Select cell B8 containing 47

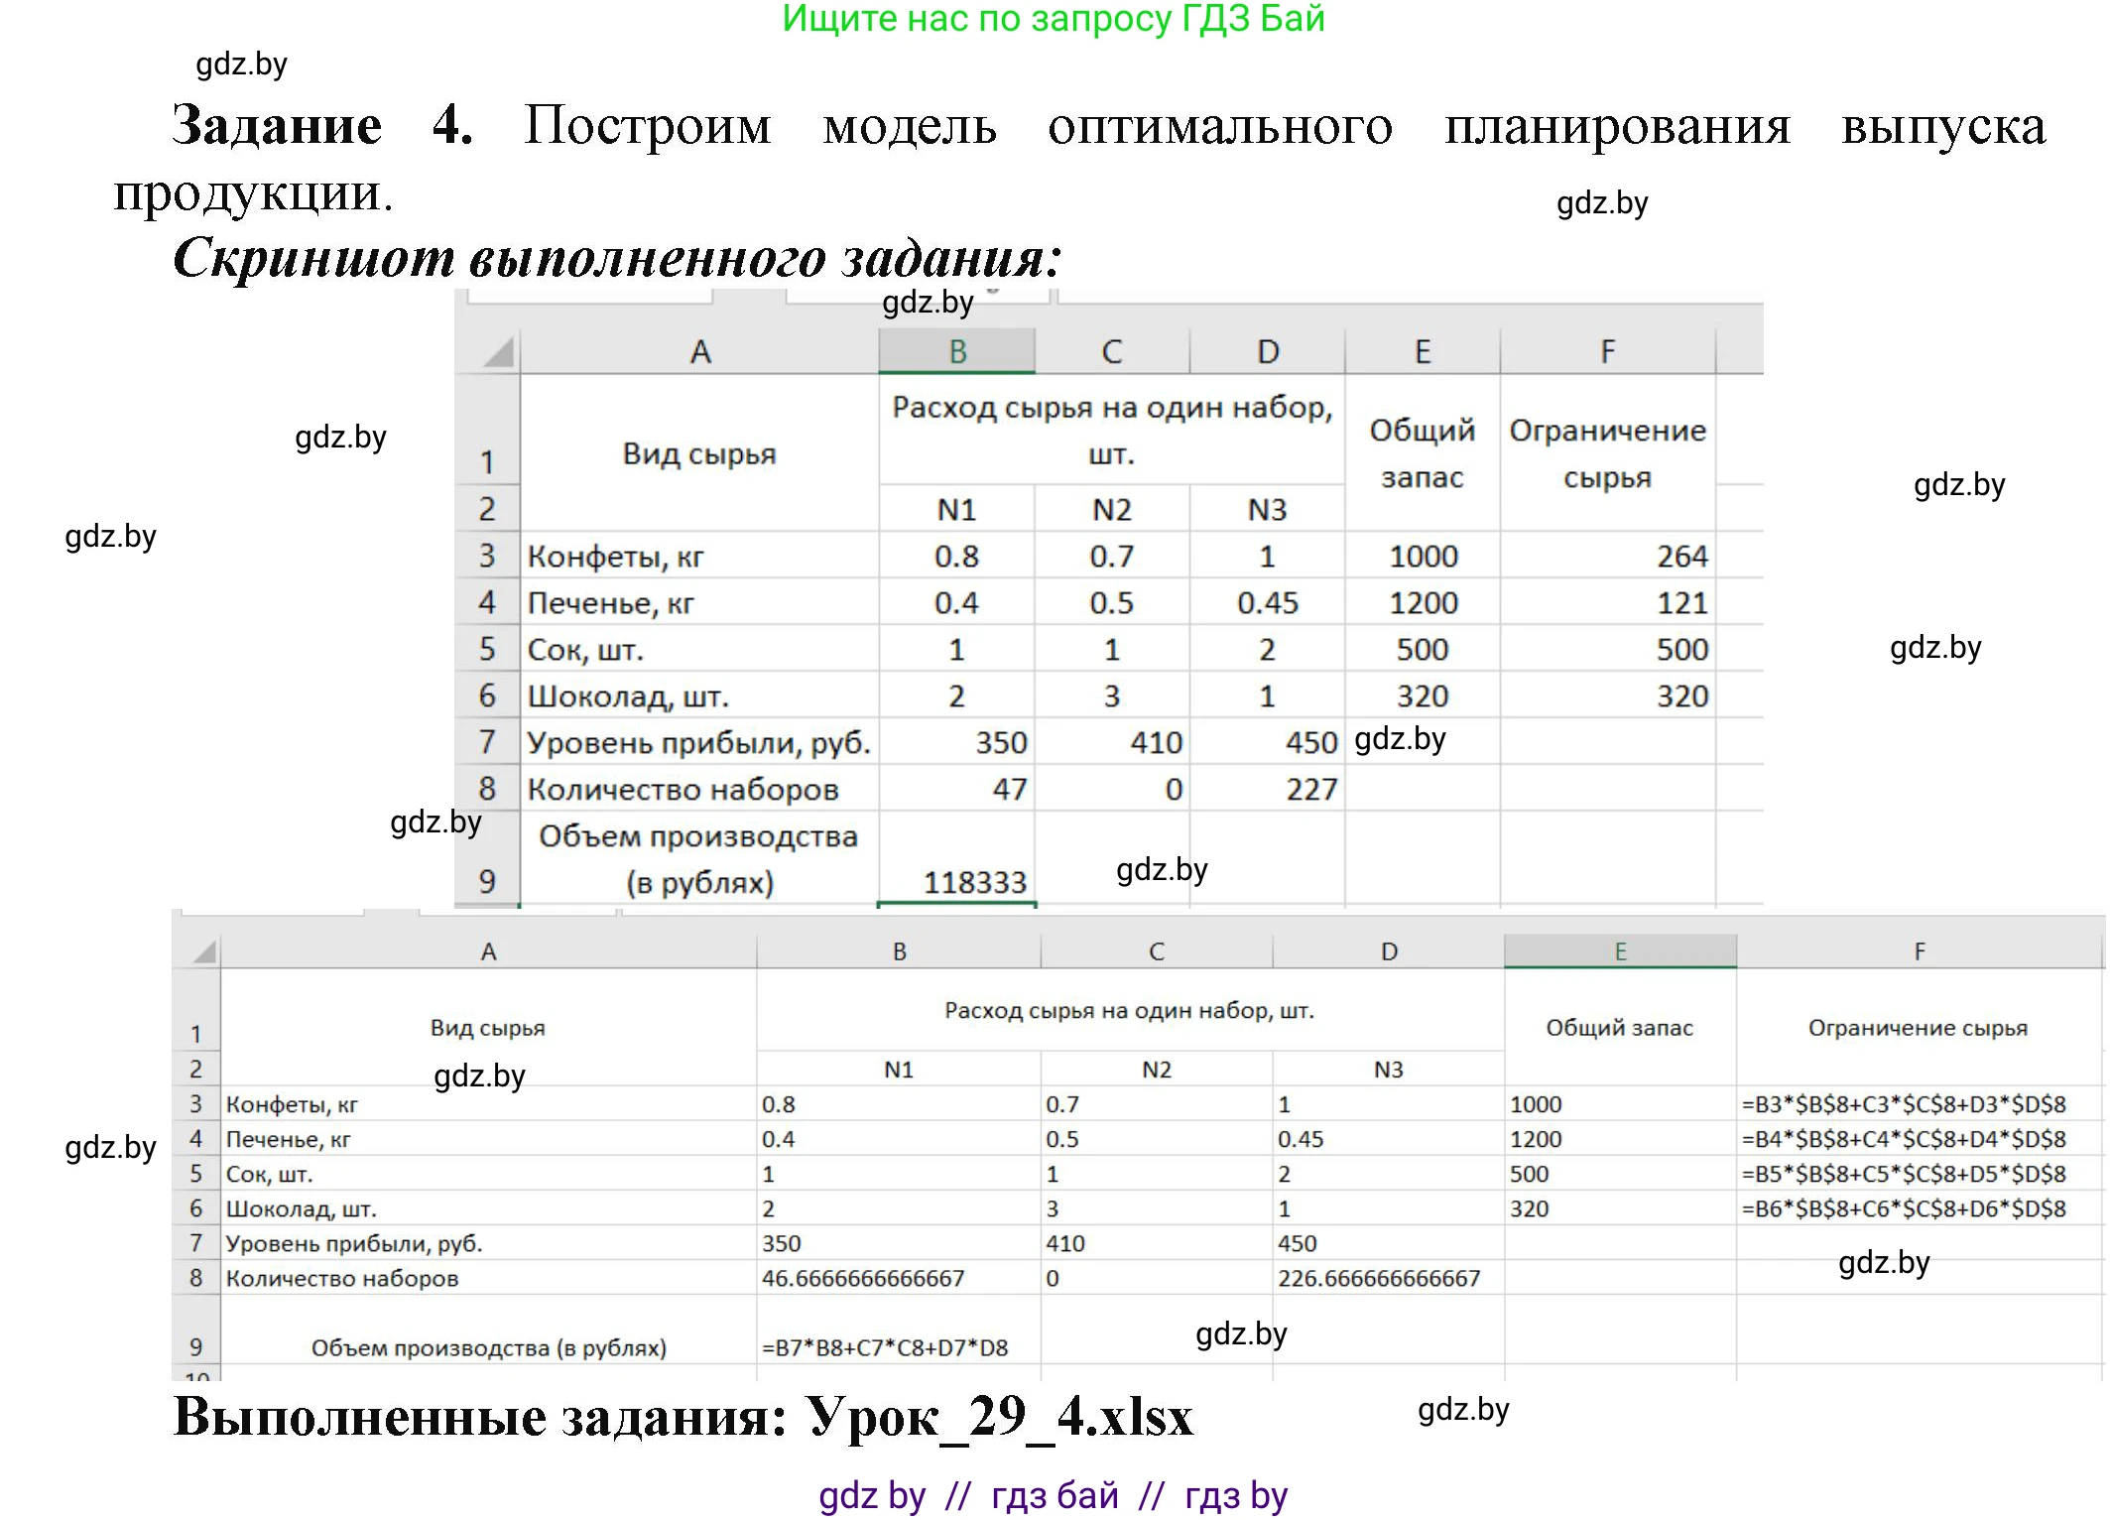tap(957, 788)
